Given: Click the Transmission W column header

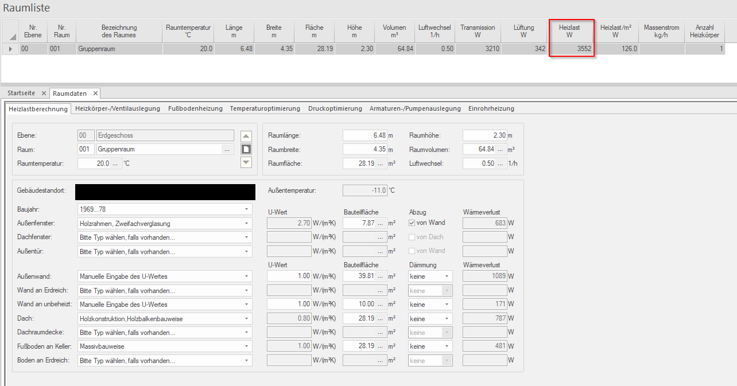Looking at the screenshot, I should pyautogui.click(x=478, y=31).
